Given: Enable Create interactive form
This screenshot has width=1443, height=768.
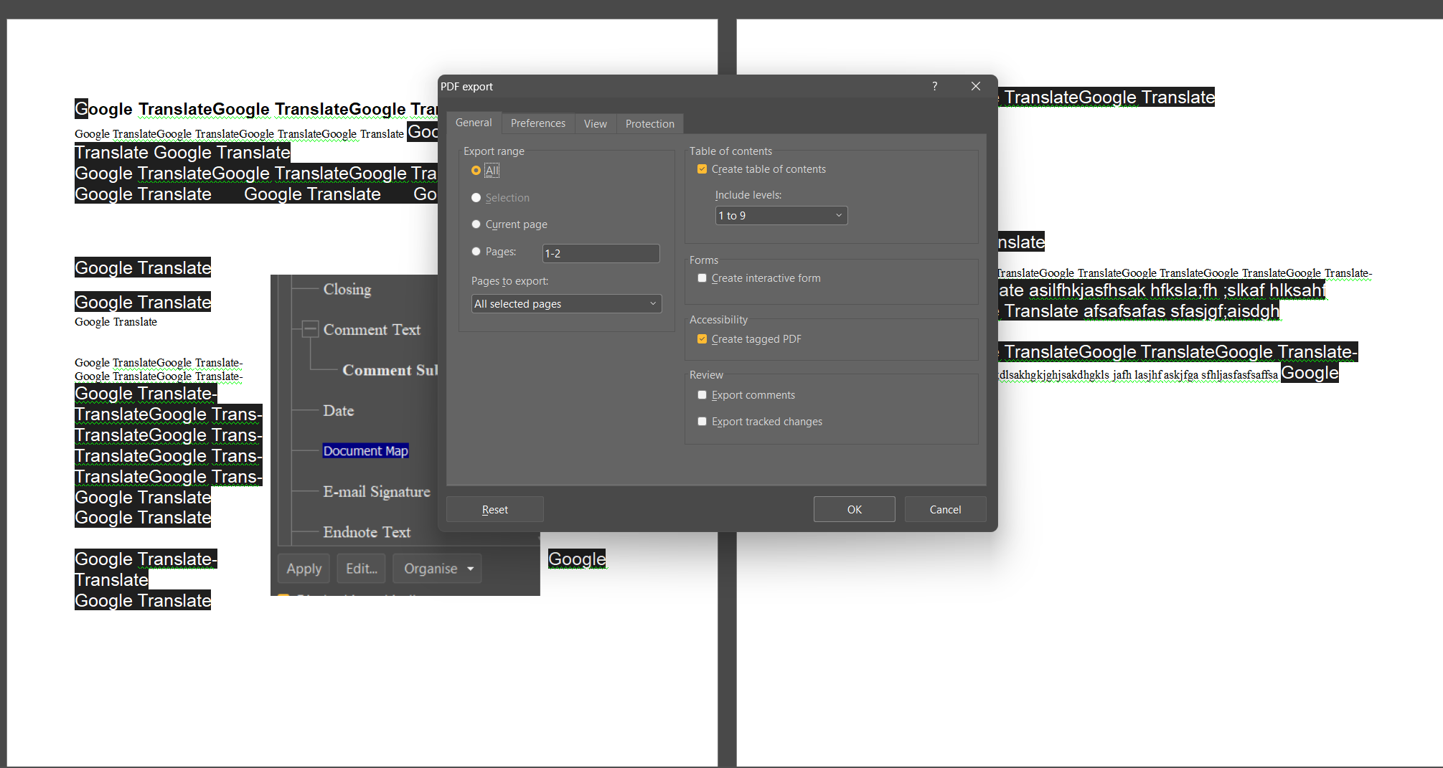Looking at the screenshot, I should click(758, 278).
